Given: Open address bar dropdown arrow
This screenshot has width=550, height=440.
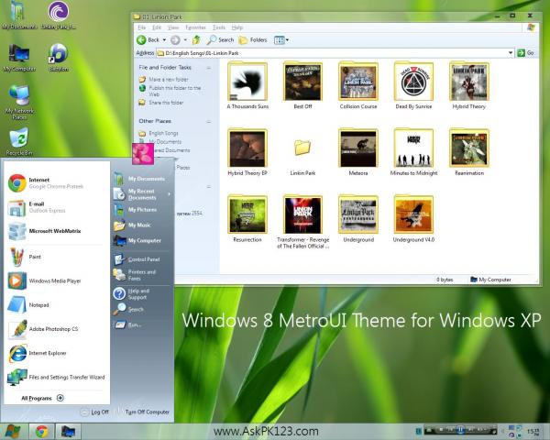Looking at the screenshot, I should click(x=511, y=53).
